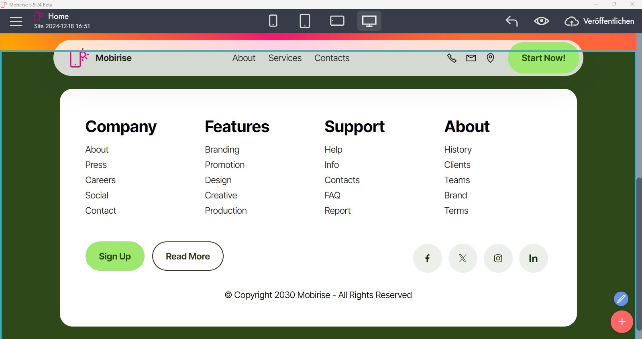642x339 pixels.
Task: Select the tablet landscape viewport icon
Action: [337, 21]
